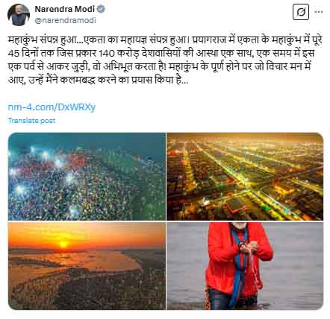Click Translate post
The width and height of the screenshot is (330, 319).
tap(31, 121)
